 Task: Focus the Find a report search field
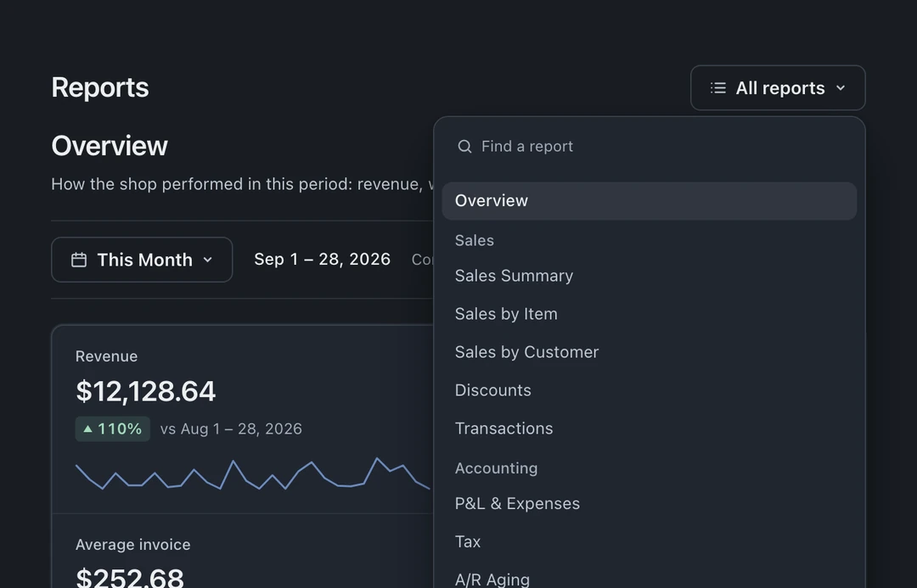pyautogui.click(x=650, y=146)
